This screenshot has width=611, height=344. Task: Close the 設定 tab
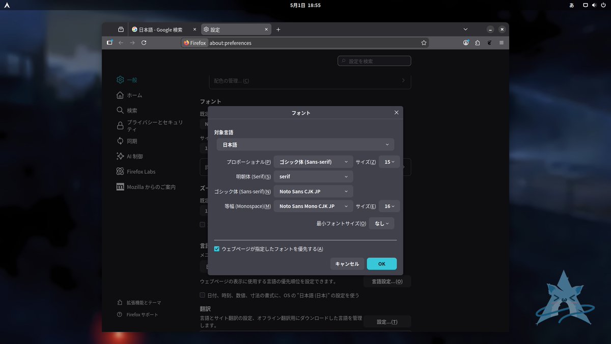tap(267, 30)
